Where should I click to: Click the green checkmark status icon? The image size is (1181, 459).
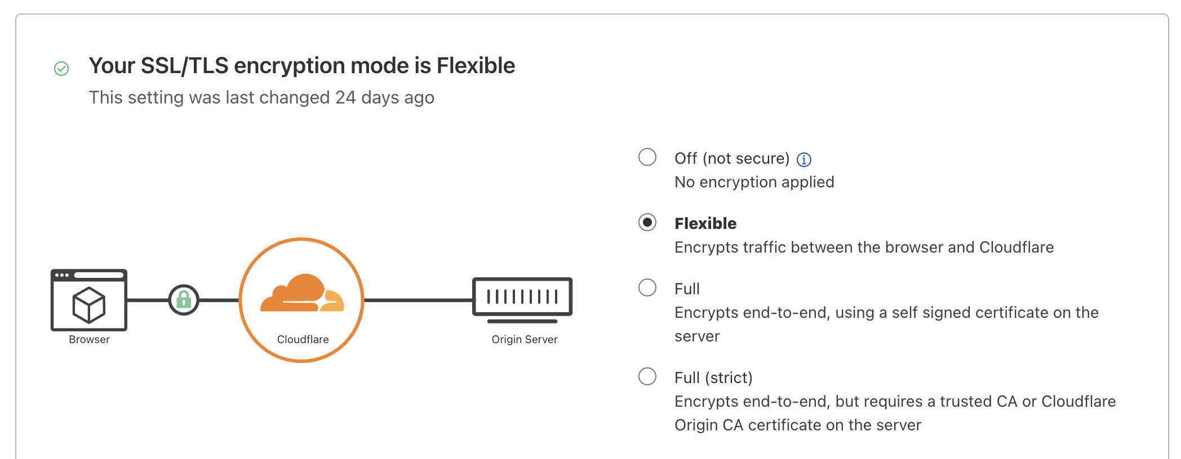[61, 69]
